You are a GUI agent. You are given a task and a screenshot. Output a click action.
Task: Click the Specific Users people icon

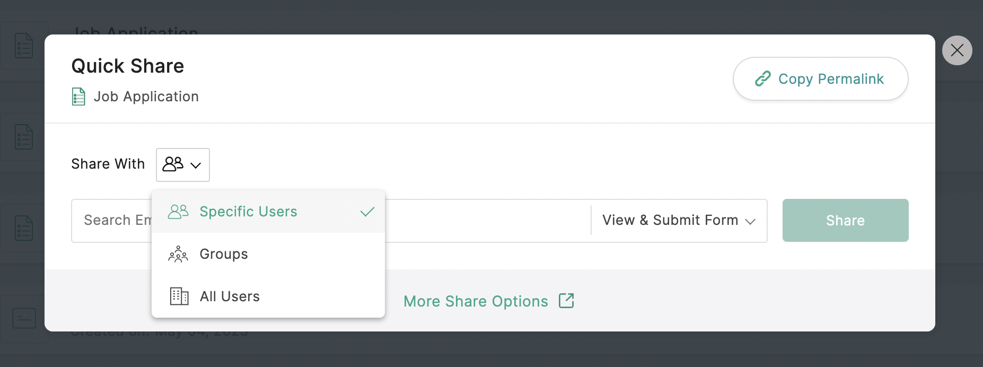pos(178,212)
